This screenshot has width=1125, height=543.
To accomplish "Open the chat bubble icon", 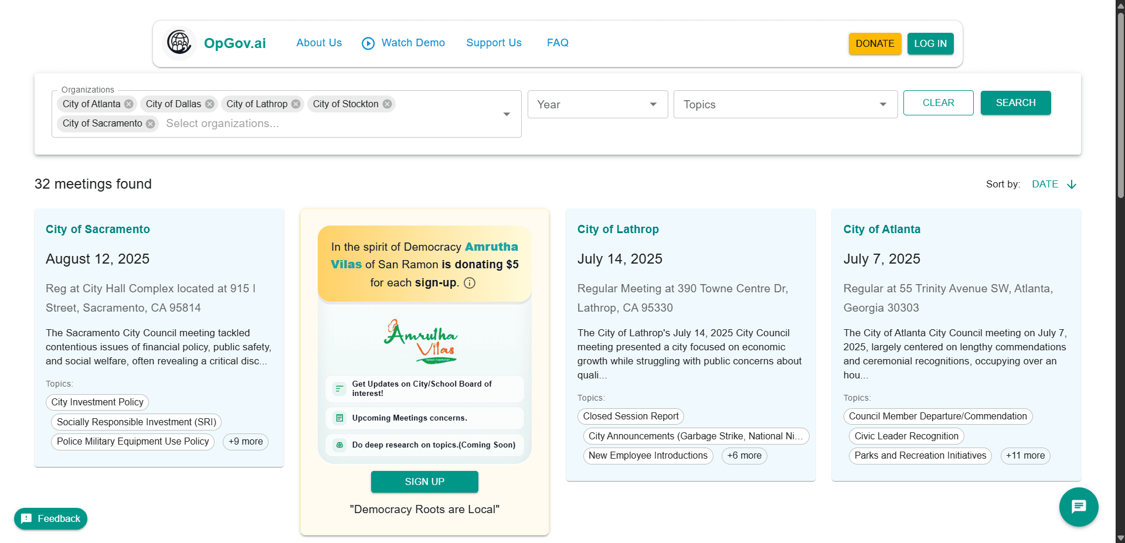I will (x=1079, y=507).
